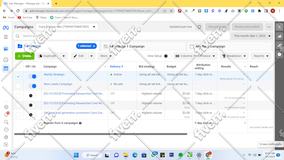Open Chrome extensions puzzle icon
Viewport: 284px width, 160px height.
(x=259, y=11)
